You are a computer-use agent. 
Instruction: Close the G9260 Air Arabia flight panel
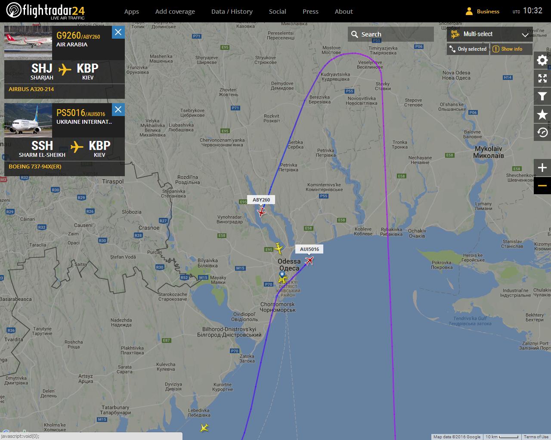pos(118,32)
